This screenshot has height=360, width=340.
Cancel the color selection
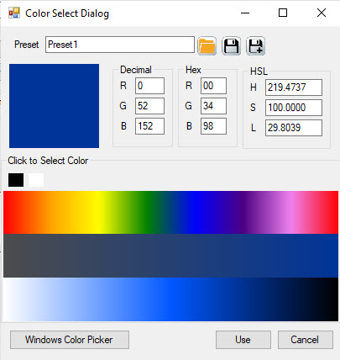pos(306,340)
